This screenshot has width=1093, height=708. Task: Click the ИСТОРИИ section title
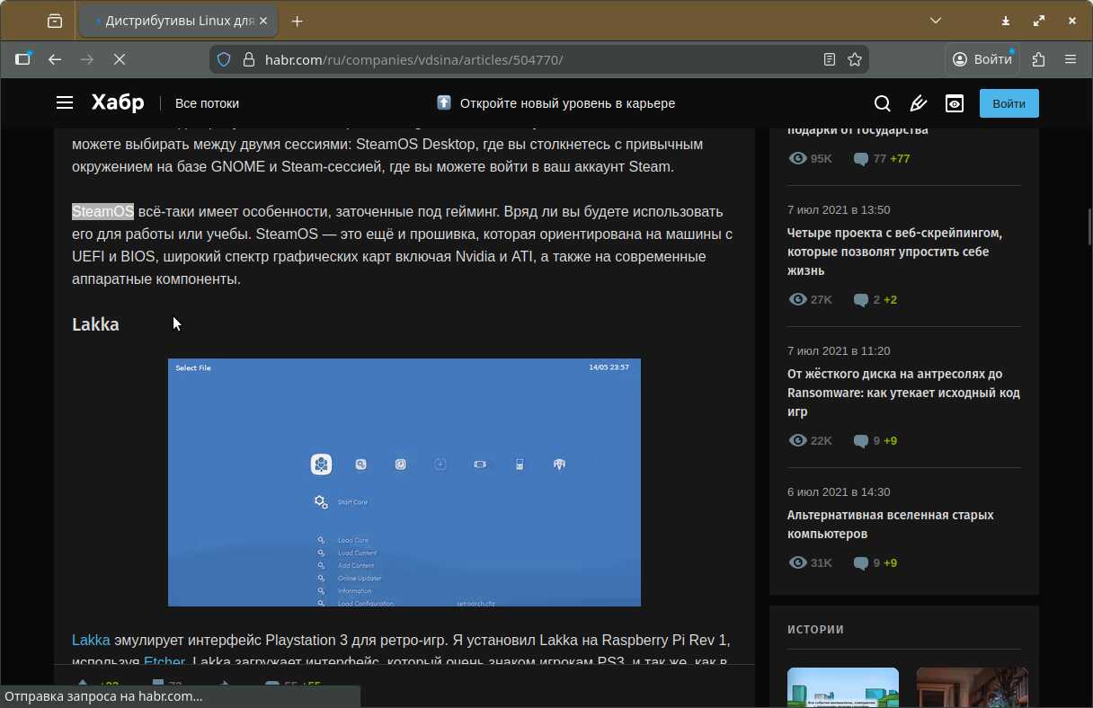click(816, 630)
